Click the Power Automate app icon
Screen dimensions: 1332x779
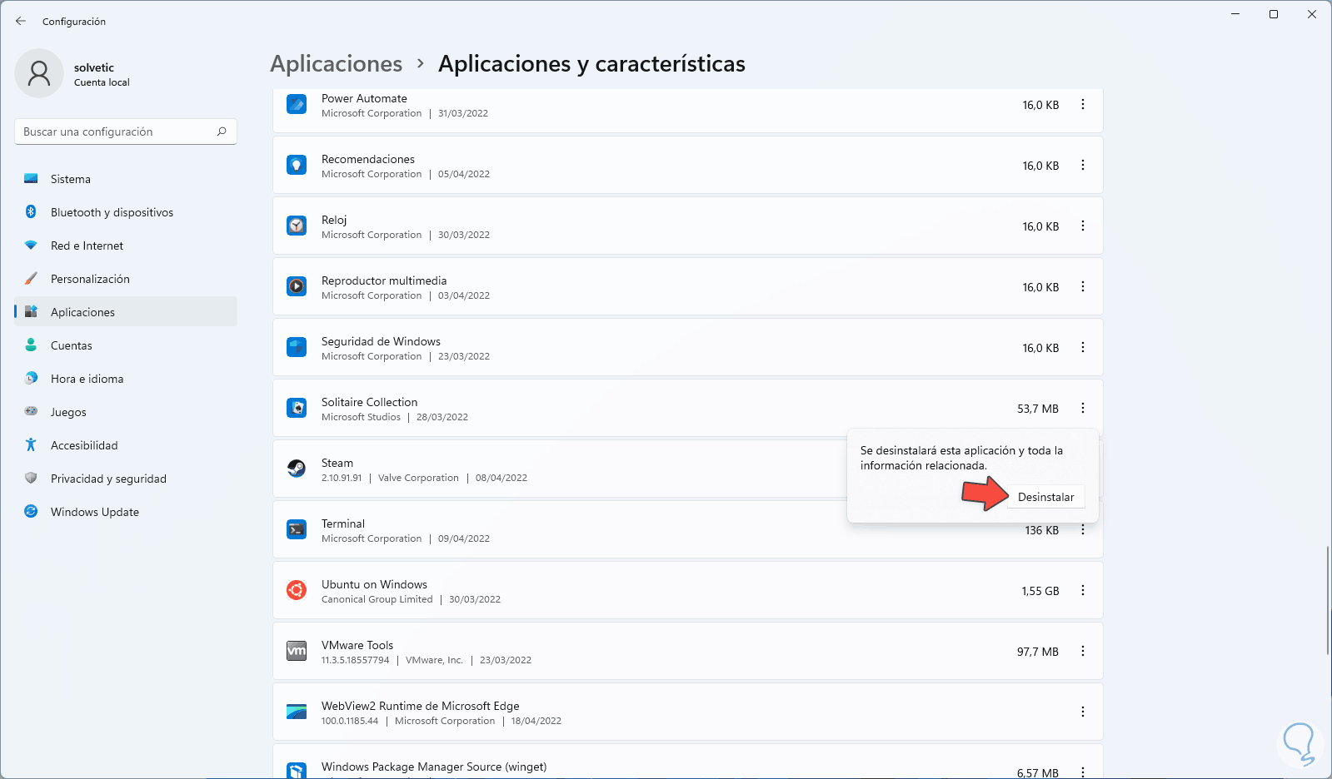(x=297, y=105)
